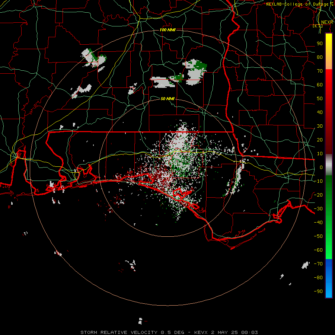Click the positive "40" velocity scale label
This screenshot has height=335, width=335.
[320, 112]
